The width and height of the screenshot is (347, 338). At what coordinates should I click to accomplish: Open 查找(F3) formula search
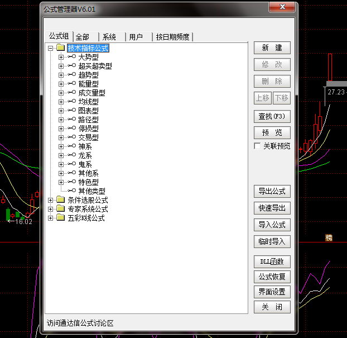pos(272,116)
